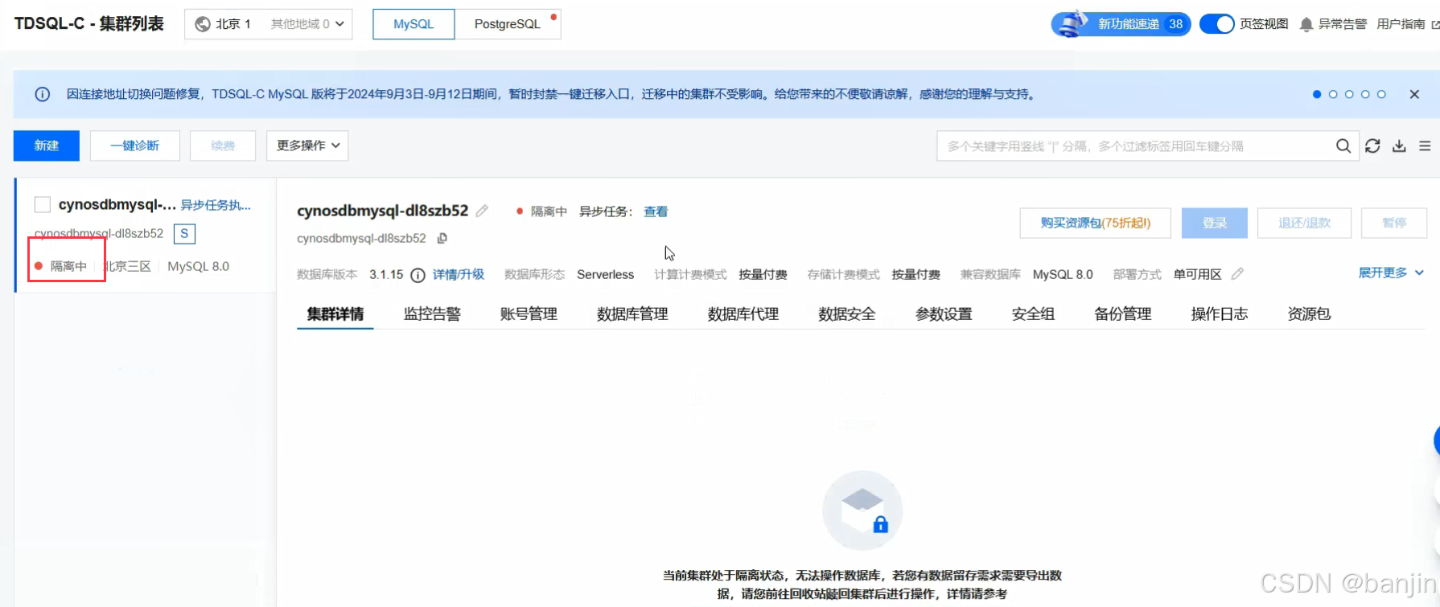Click the 异步任务执... link in sidebar
1440x607 pixels.
pyautogui.click(x=216, y=205)
